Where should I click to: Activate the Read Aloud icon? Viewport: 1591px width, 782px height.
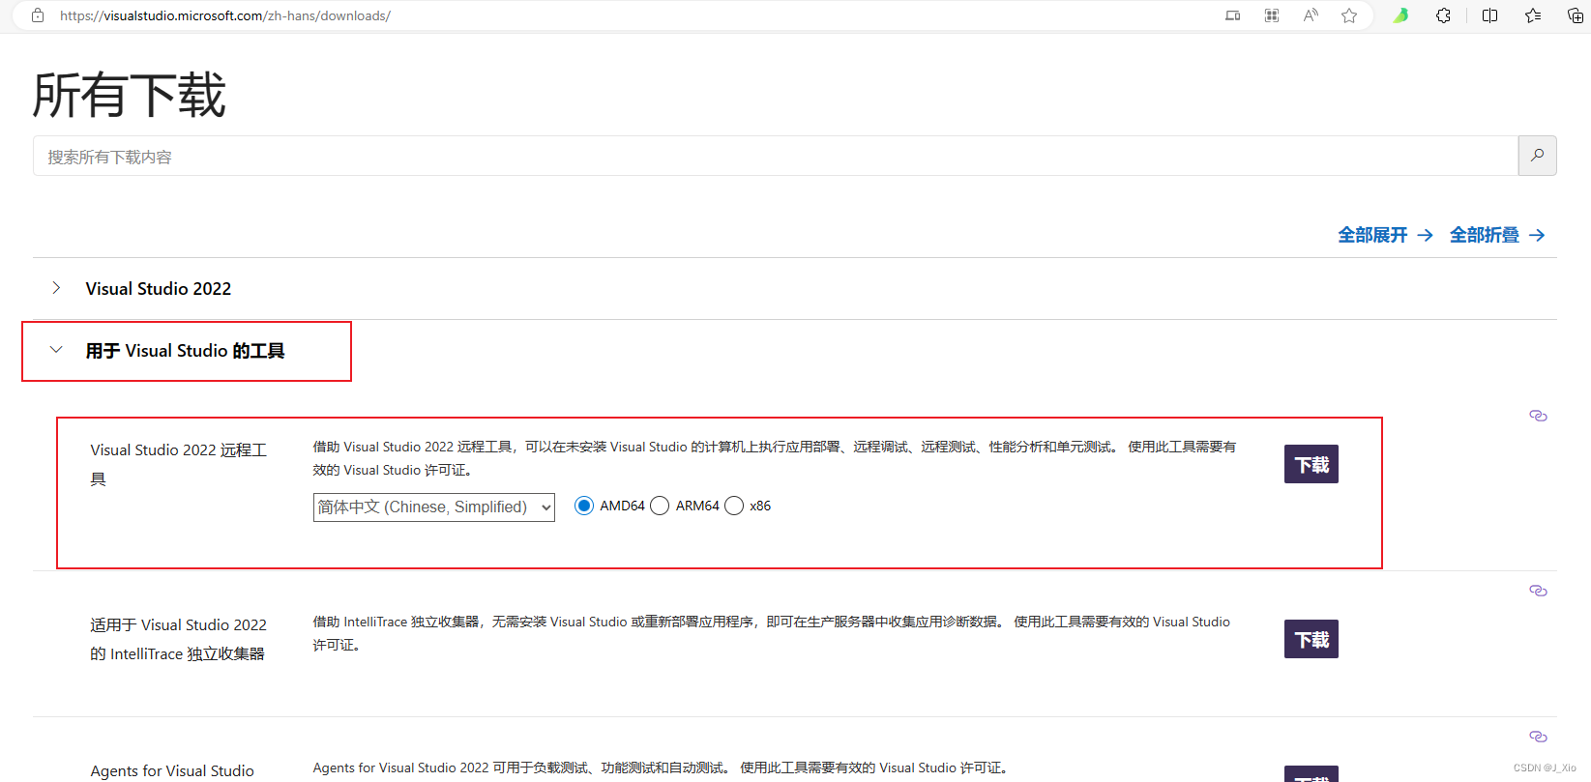pyautogui.click(x=1311, y=15)
